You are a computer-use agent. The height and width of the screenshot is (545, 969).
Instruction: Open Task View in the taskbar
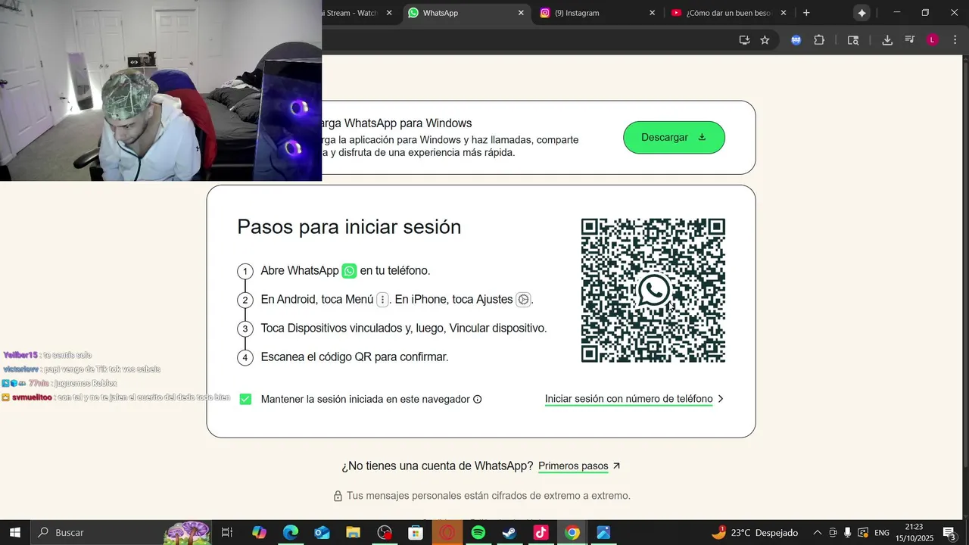pyautogui.click(x=226, y=532)
